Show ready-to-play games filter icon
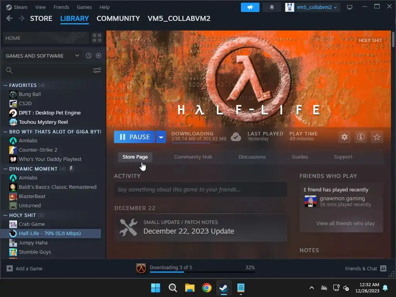Viewport: 396px width, 297px height. coord(99,56)
